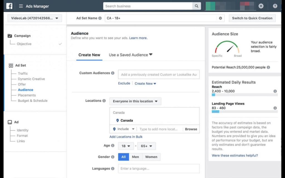Show info tooltip for Age

[113, 145]
